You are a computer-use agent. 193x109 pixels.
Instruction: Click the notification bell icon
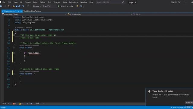click(149, 91)
